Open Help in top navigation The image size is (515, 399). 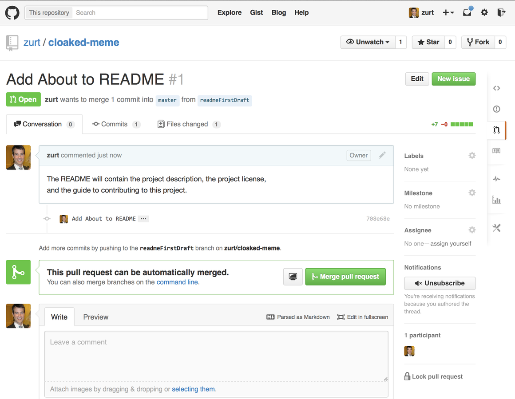point(301,12)
